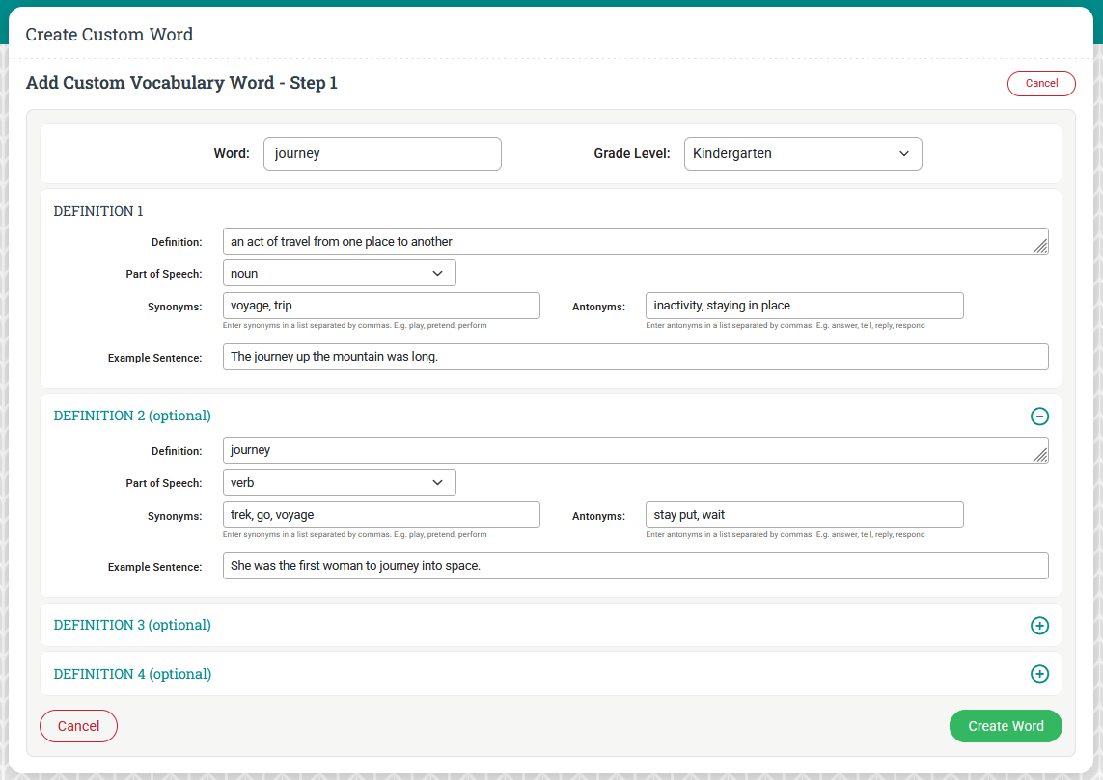
Task: Expand Definition 3 with the plus icon
Action: point(1039,626)
